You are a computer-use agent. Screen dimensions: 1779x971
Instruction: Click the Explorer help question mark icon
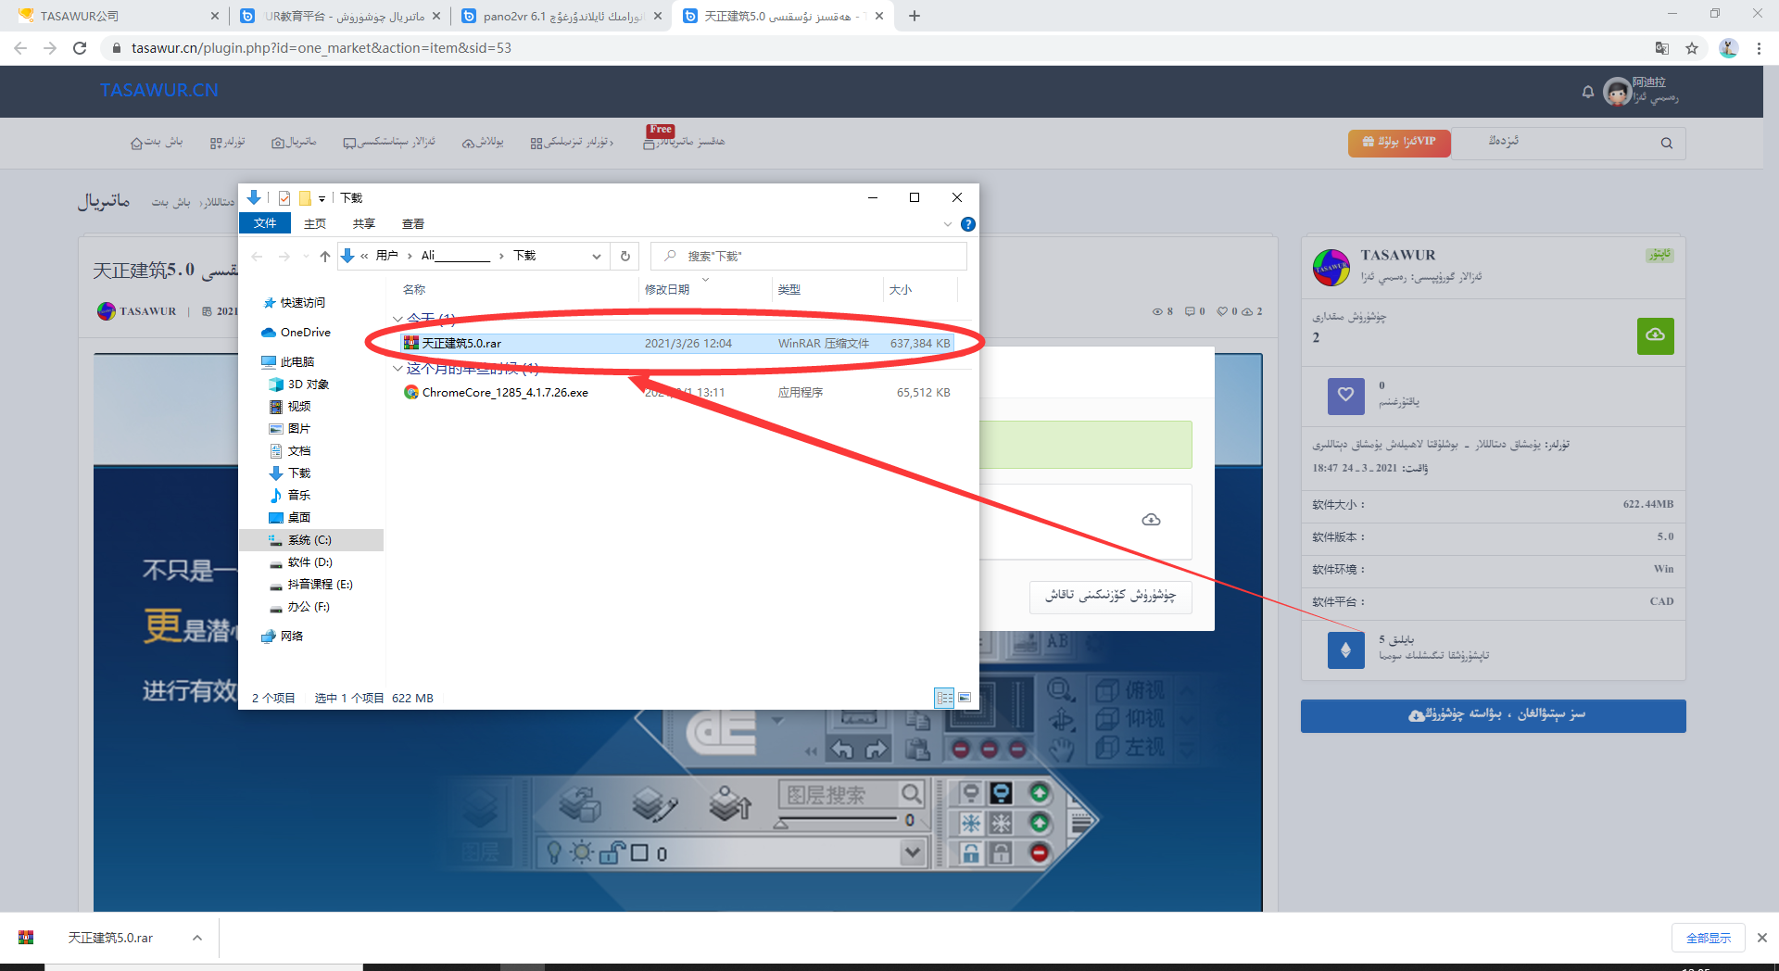[x=967, y=224]
